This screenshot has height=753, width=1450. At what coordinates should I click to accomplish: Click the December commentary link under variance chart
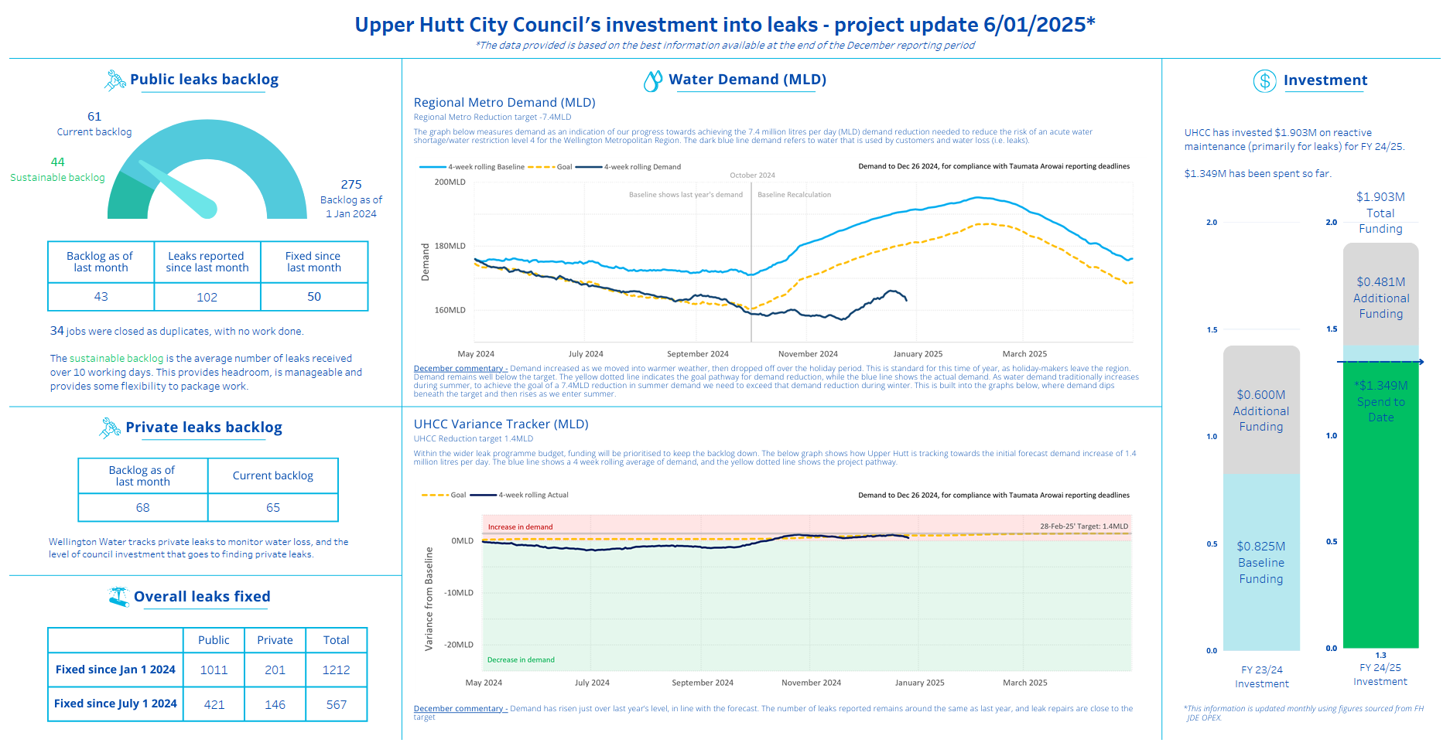[460, 709]
